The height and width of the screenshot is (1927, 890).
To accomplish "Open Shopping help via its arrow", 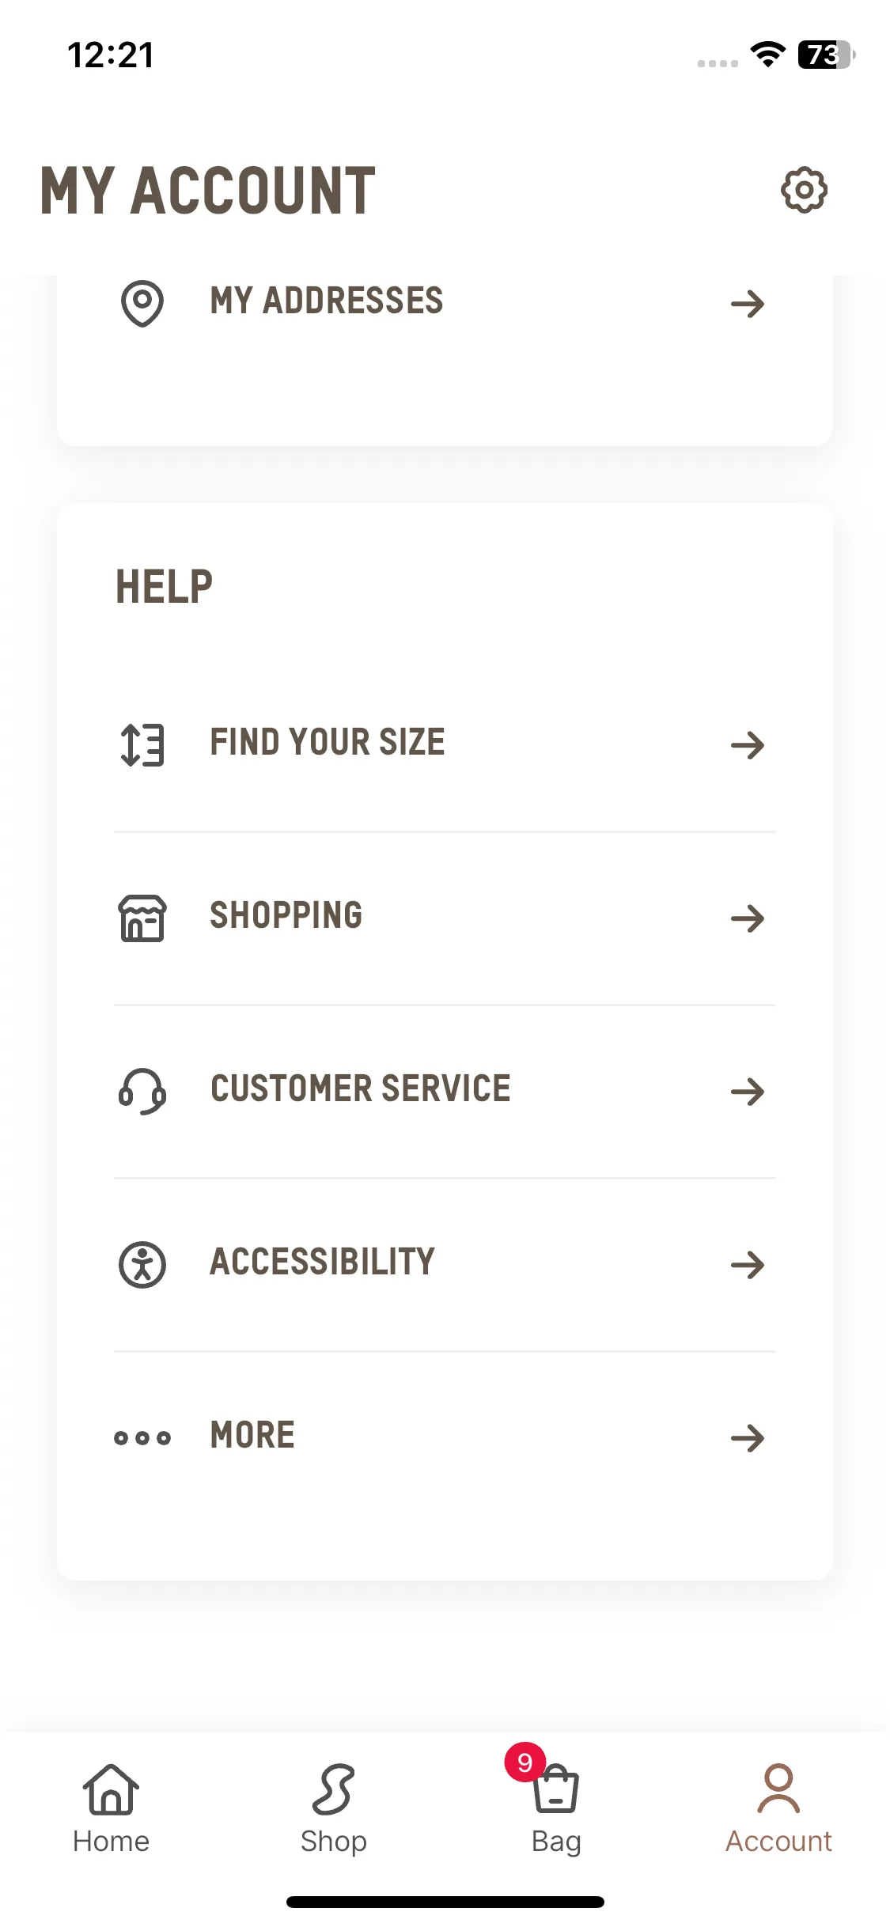I will pyautogui.click(x=748, y=918).
